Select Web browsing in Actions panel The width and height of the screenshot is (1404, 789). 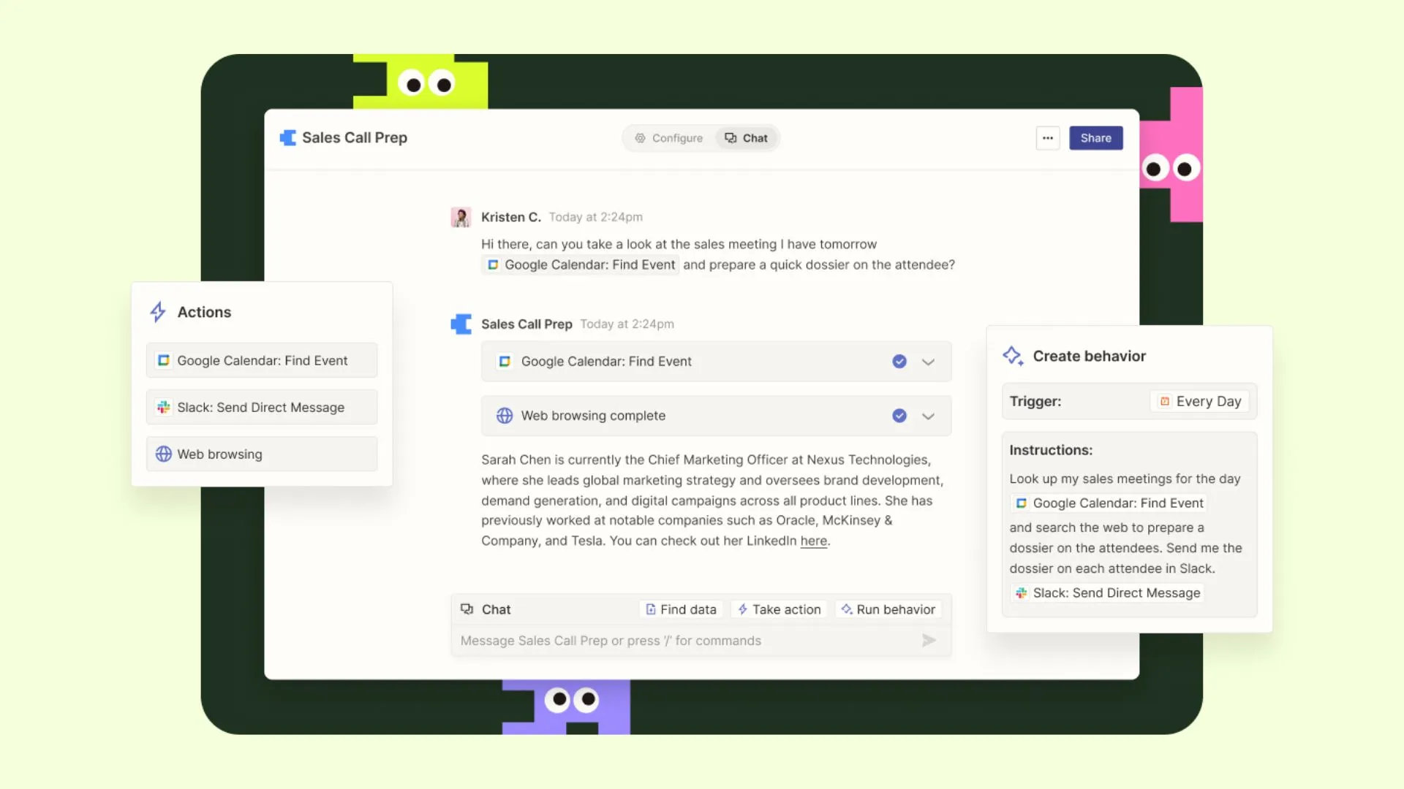click(262, 454)
